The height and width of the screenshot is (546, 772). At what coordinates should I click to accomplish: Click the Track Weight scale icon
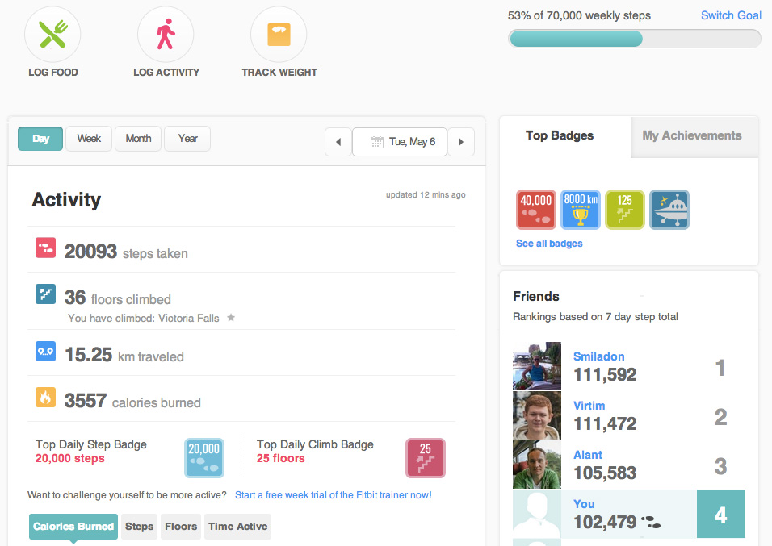pos(279,35)
